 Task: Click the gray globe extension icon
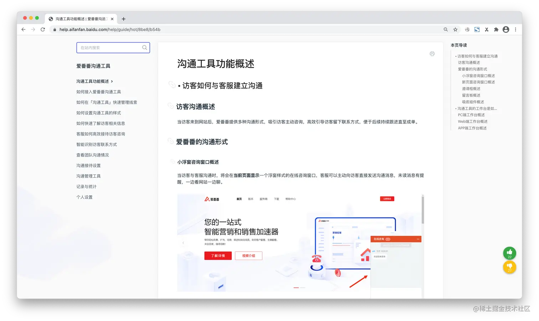pyautogui.click(x=467, y=30)
